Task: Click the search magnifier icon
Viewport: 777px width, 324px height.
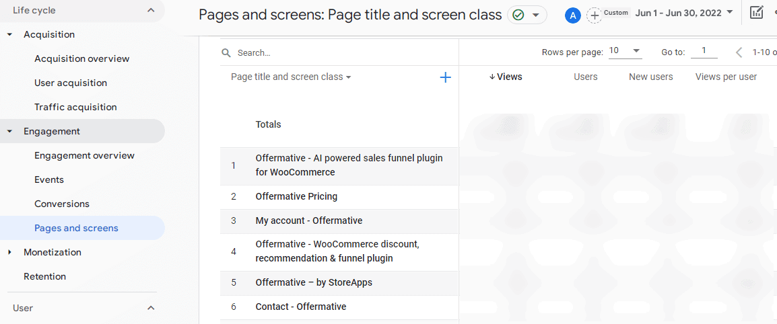Action: (x=226, y=53)
